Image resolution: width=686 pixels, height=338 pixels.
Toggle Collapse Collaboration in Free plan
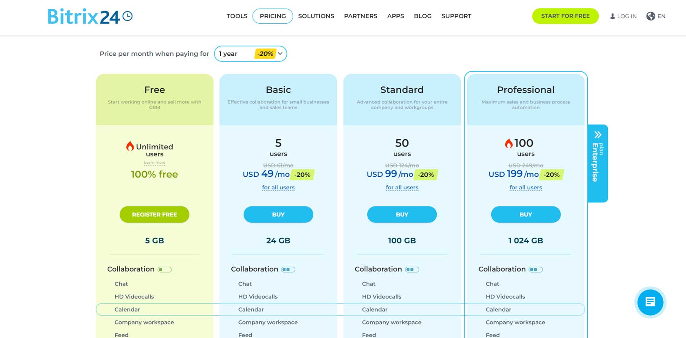(165, 269)
